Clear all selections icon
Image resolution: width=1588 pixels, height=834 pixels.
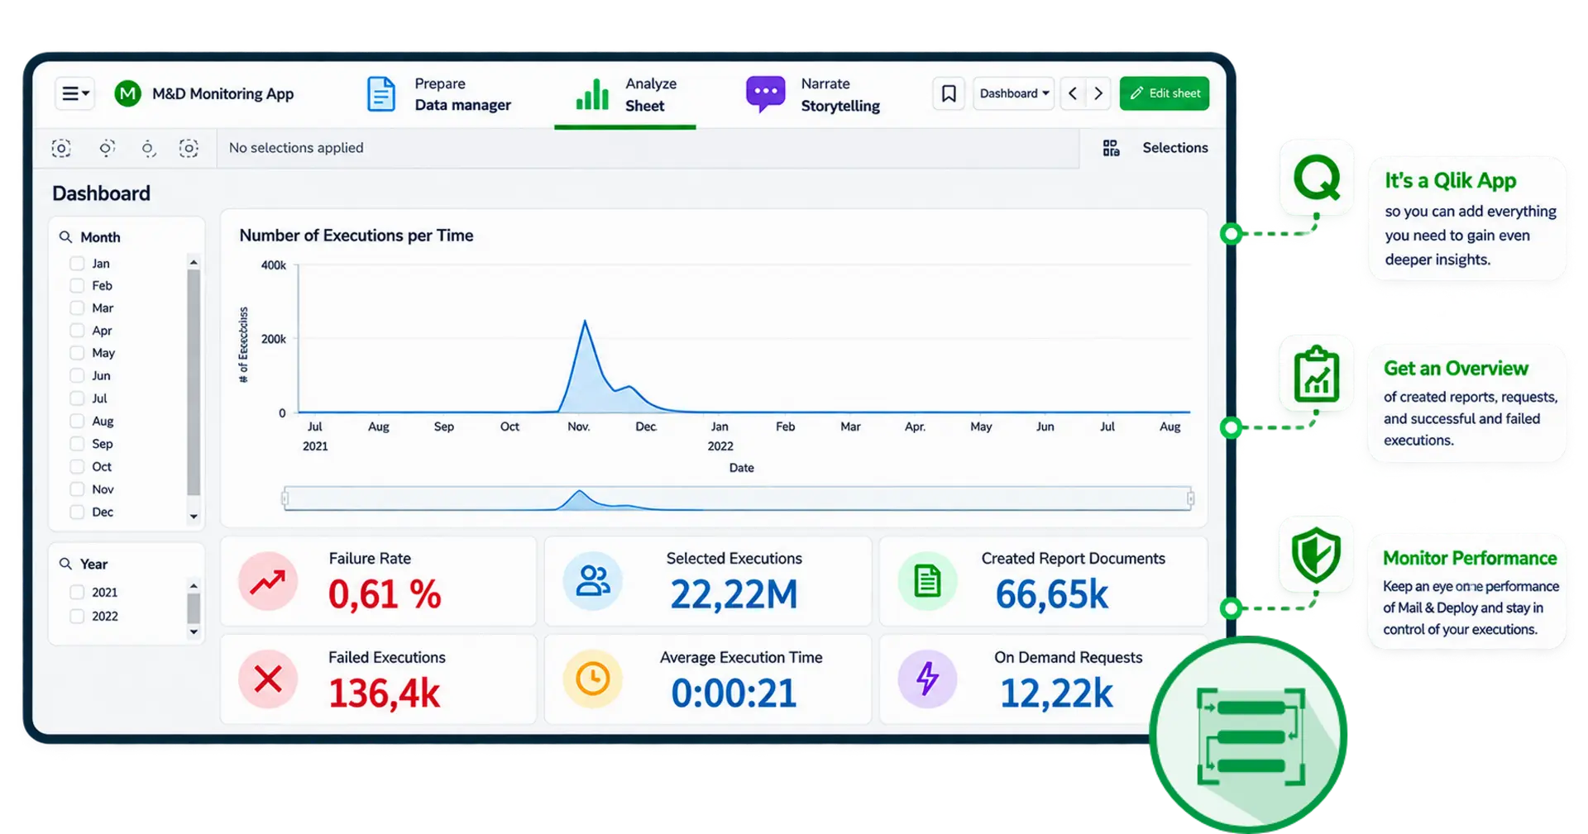[x=189, y=148]
